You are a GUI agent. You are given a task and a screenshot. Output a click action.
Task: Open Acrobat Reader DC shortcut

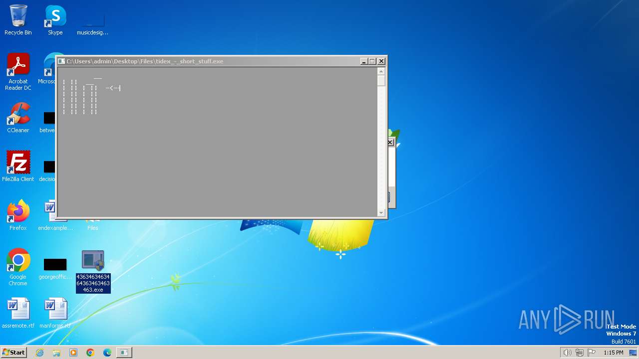pyautogui.click(x=18, y=72)
